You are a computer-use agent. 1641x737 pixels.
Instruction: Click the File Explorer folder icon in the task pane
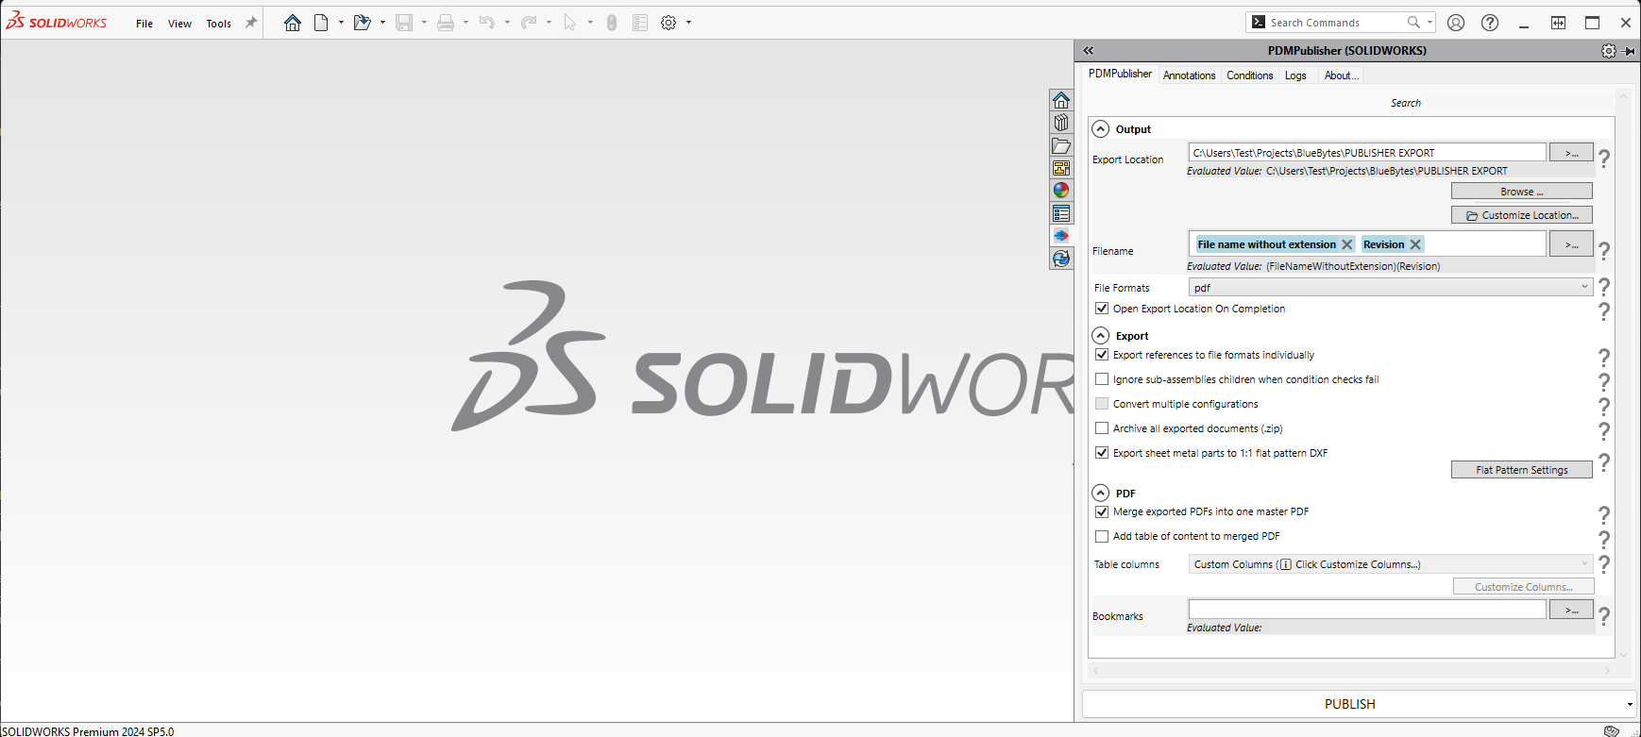(x=1061, y=145)
